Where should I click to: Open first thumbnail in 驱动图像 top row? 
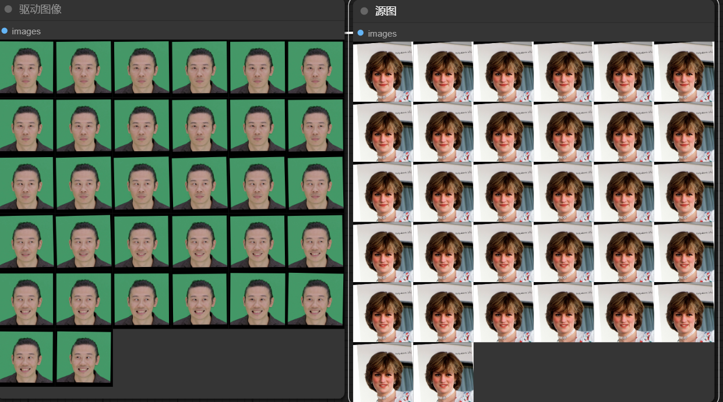point(26,67)
